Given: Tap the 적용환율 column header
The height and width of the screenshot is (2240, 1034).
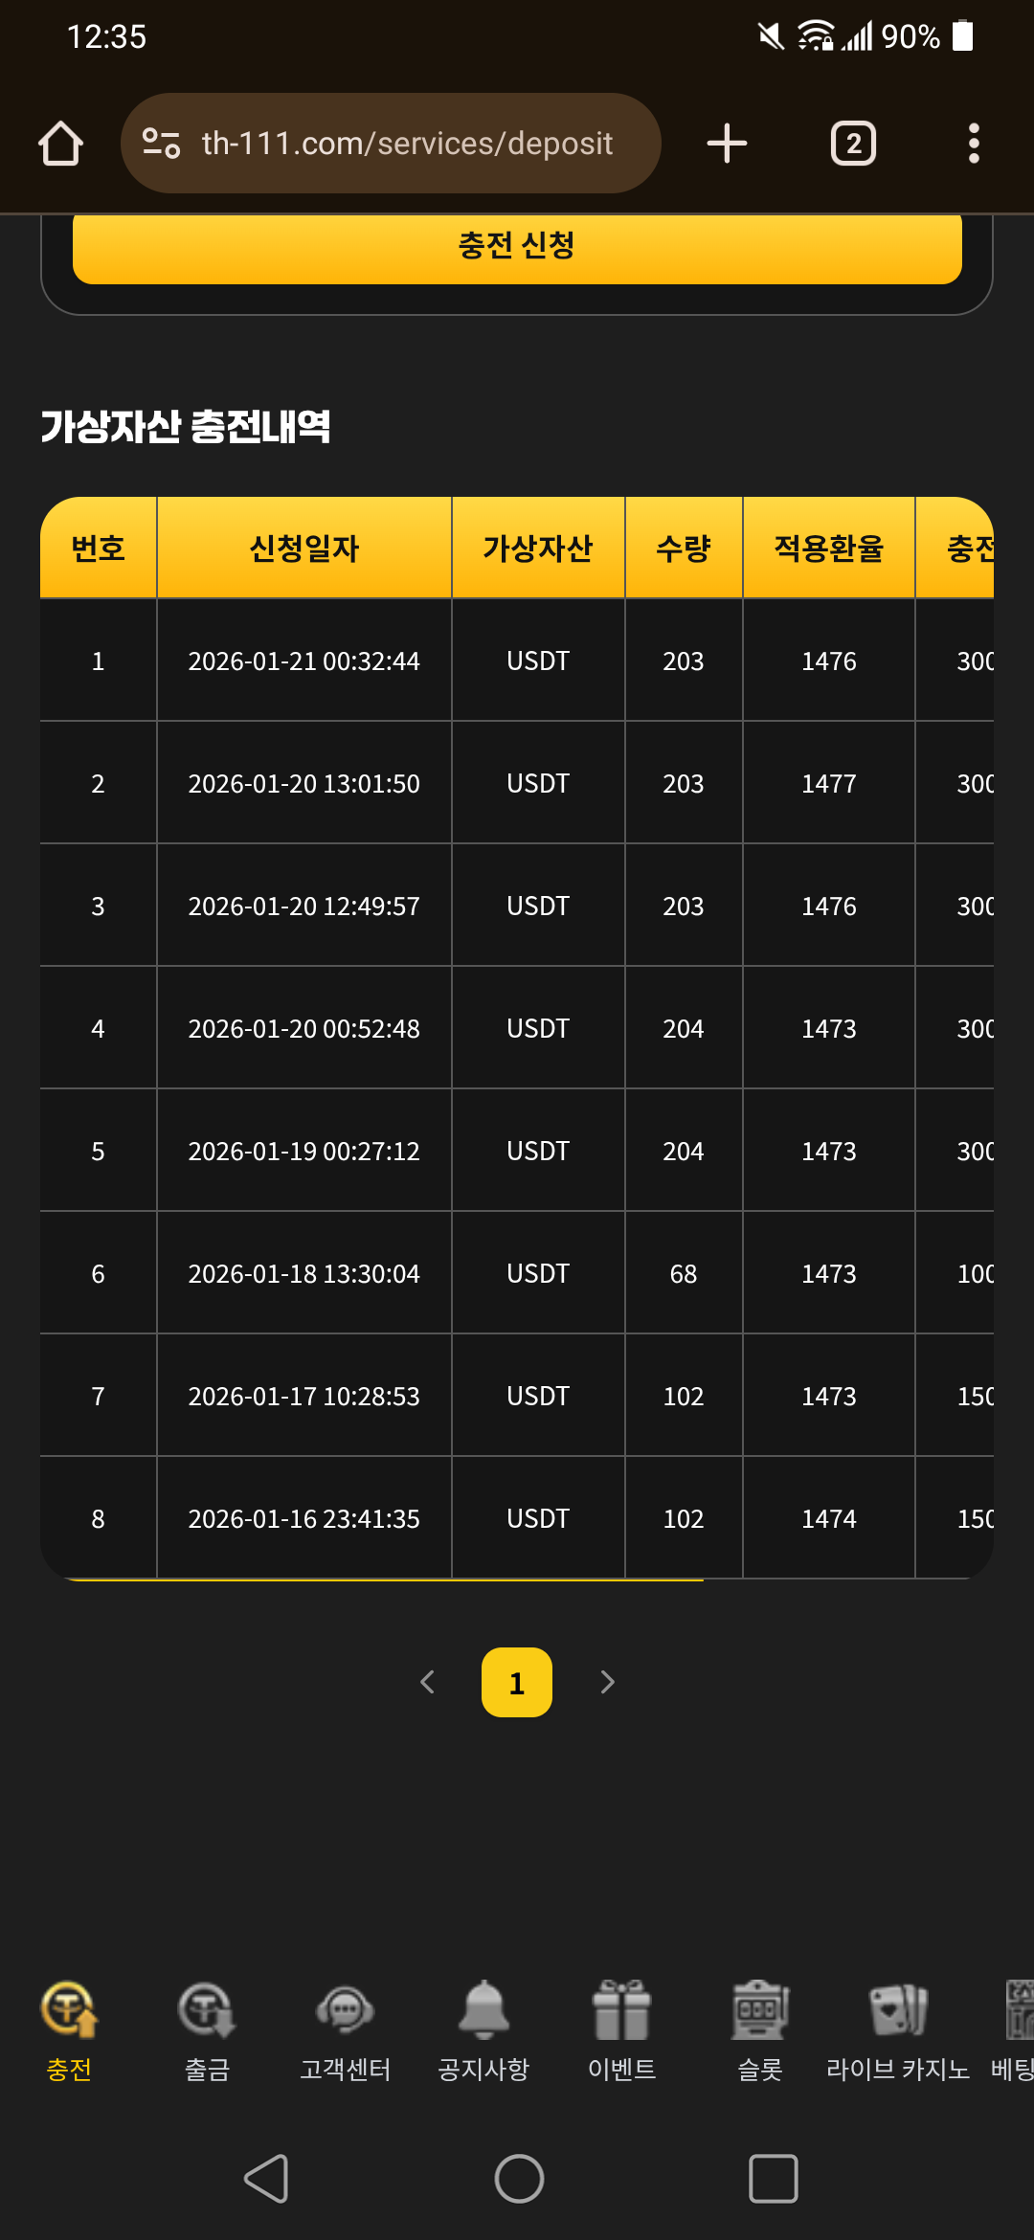Looking at the screenshot, I should point(828,549).
